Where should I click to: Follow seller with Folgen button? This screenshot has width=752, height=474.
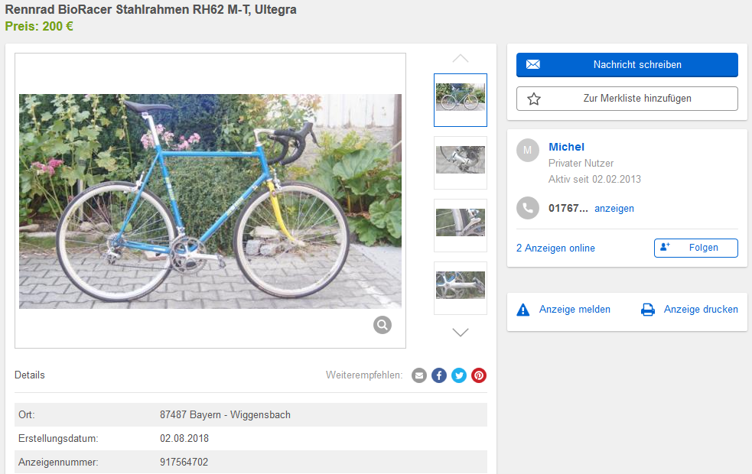pos(695,248)
